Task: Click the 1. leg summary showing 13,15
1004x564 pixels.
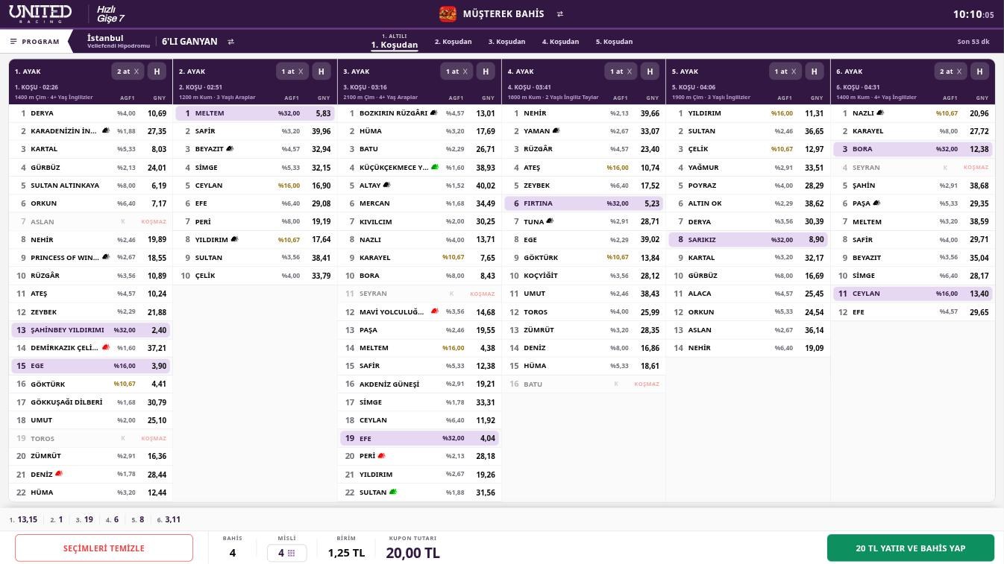Action: (x=23, y=519)
